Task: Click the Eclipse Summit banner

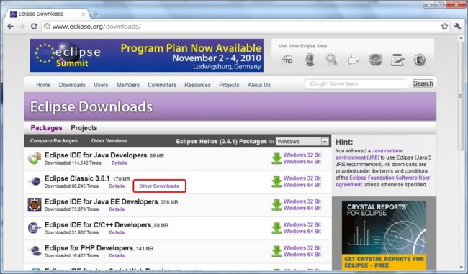Action: (147, 55)
